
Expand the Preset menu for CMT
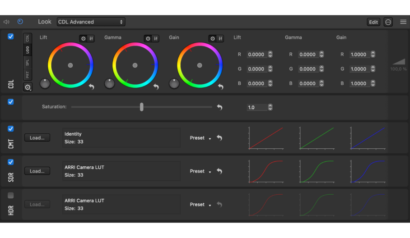pos(200,138)
